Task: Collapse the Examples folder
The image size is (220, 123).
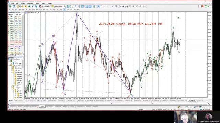Action: click(11, 88)
